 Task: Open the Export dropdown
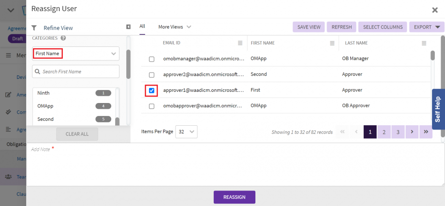(426, 27)
